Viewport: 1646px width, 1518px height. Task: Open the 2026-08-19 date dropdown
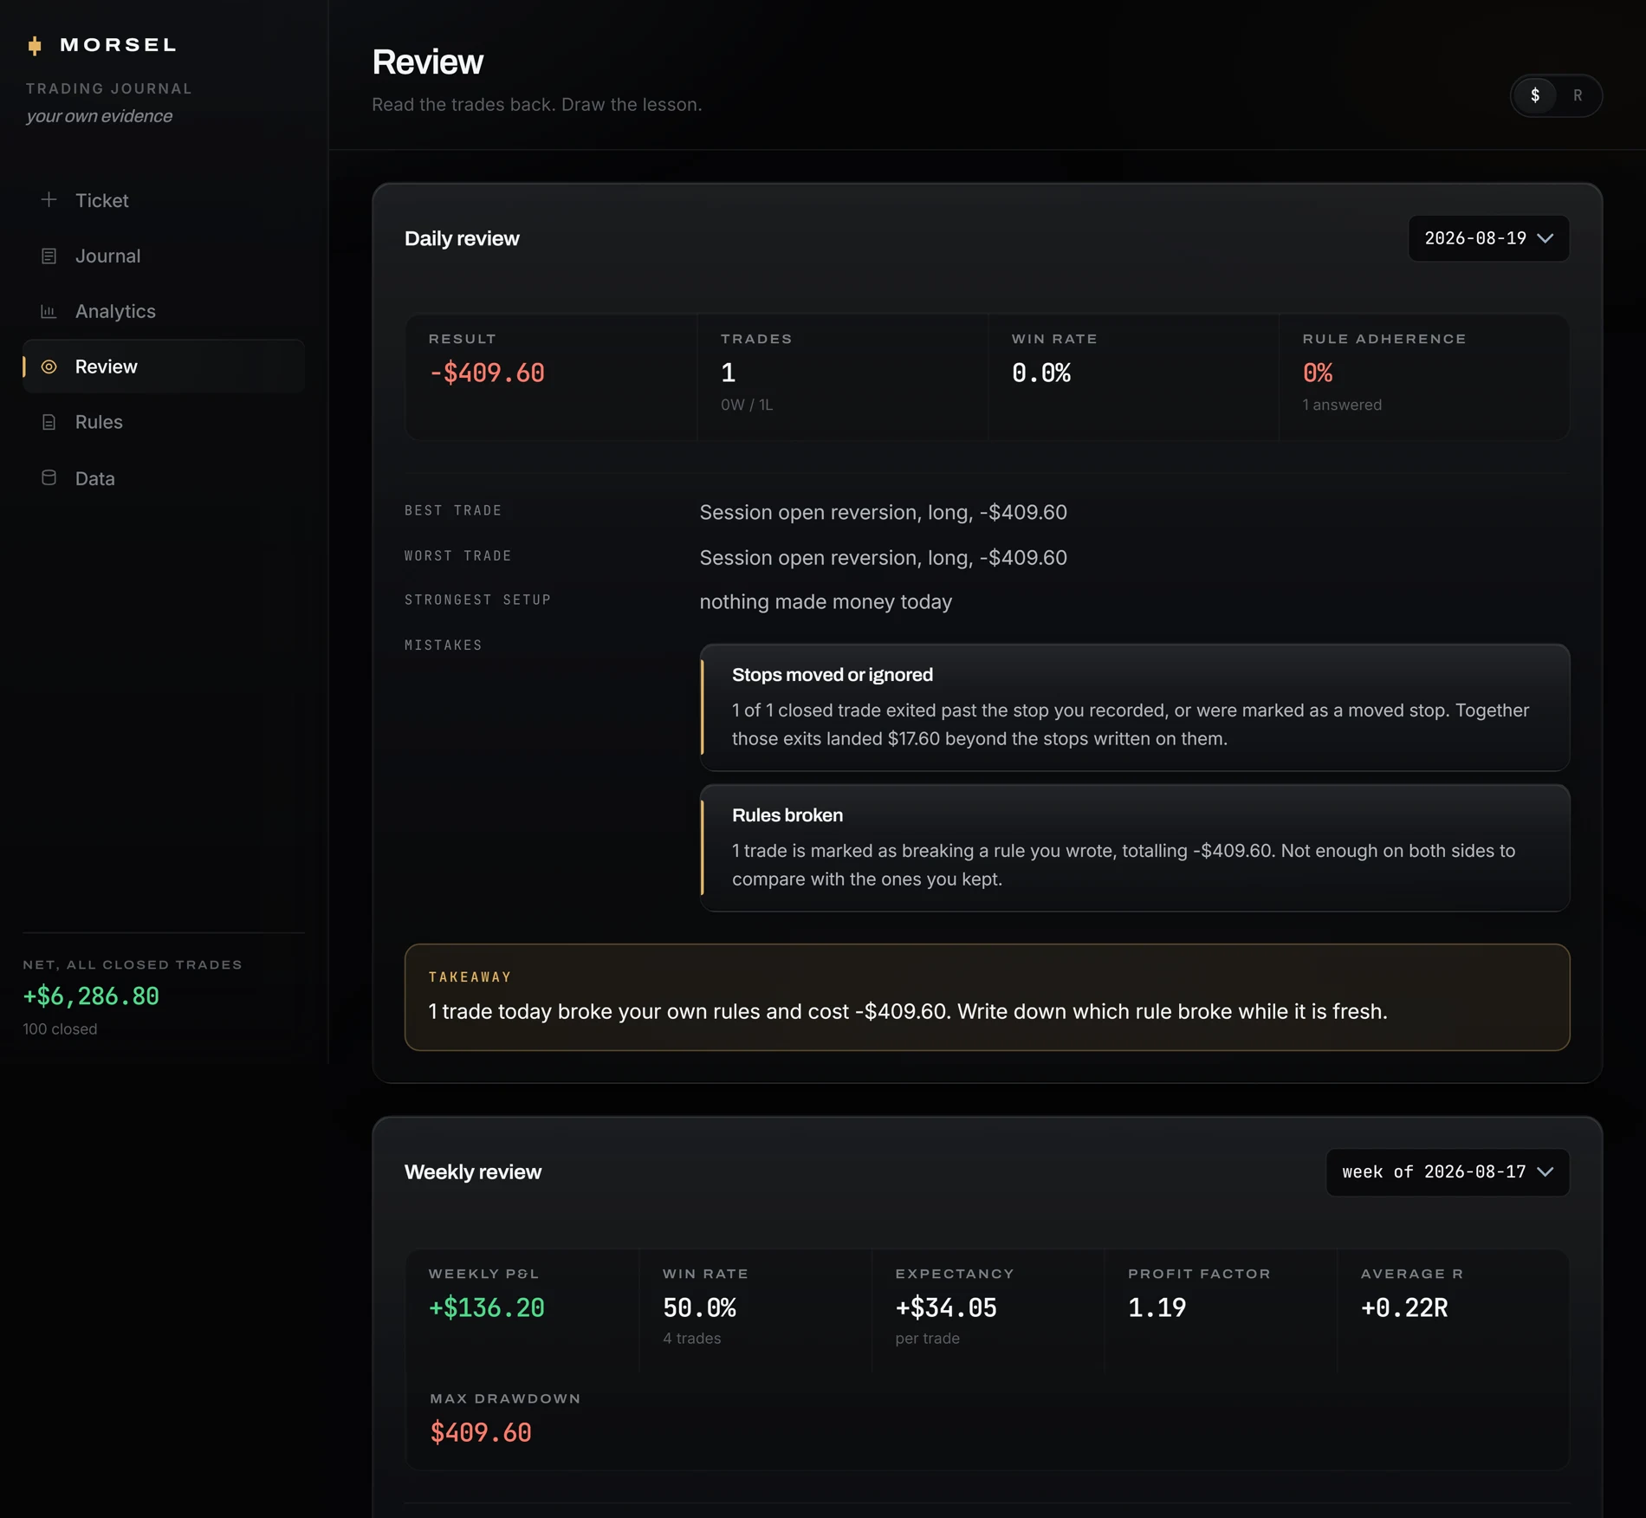(1488, 238)
